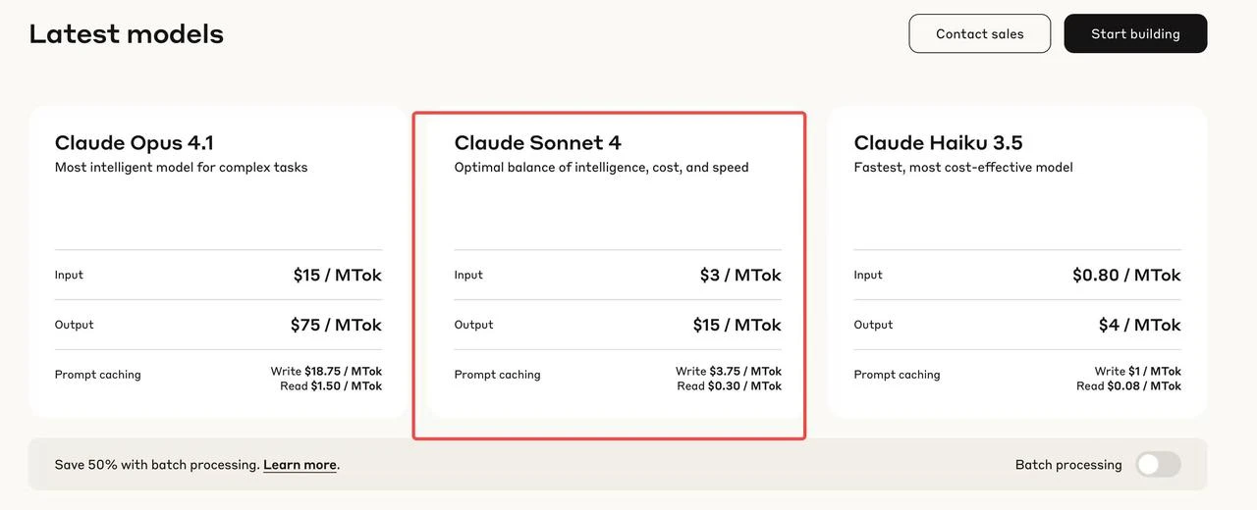Click Sonnet cache read price $0.30 / MTok
1257x510 pixels.
(744, 386)
